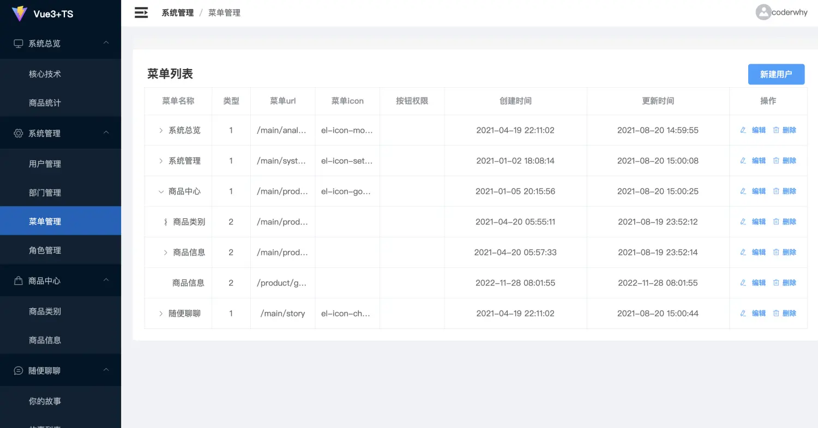The image size is (818, 428).
Task: Click the monitor icon beside 系统总览 in sidebar
Action: [x=19, y=44]
